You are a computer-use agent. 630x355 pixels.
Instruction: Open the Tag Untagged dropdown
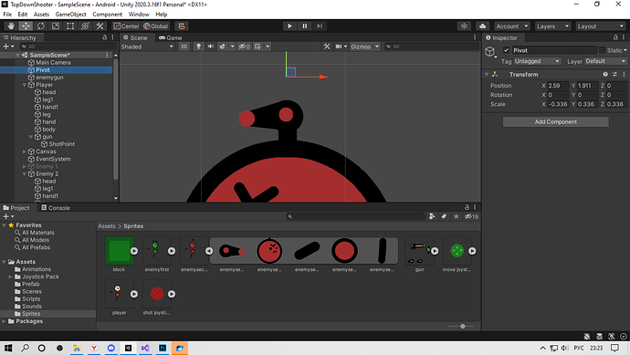click(x=537, y=61)
